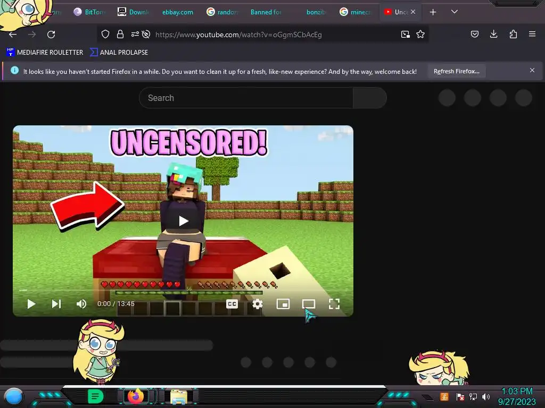
Task: Click the YouTube search submit button
Action: click(369, 98)
